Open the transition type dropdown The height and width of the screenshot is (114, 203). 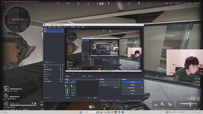[110, 82]
